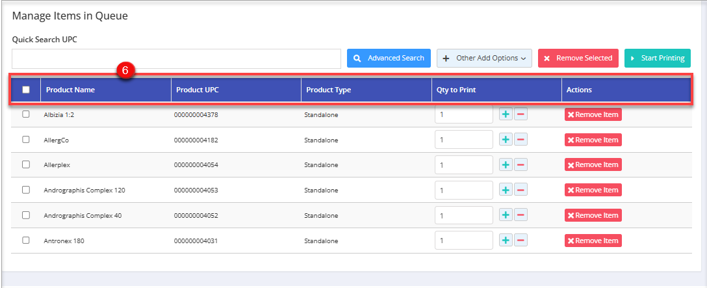Increase quantity for Allerplex row
This screenshot has height=288, width=707.
[x=506, y=165]
